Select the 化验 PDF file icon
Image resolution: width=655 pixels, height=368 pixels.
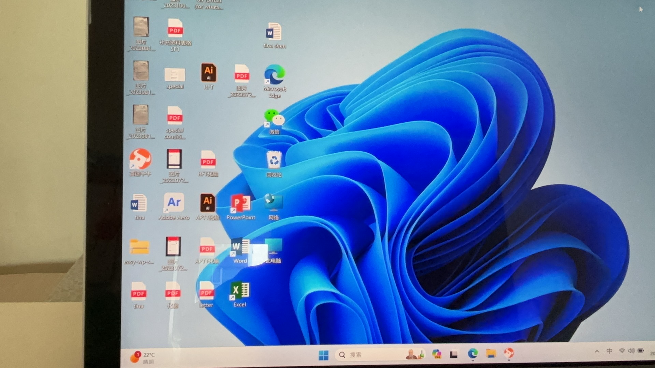(x=173, y=295)
